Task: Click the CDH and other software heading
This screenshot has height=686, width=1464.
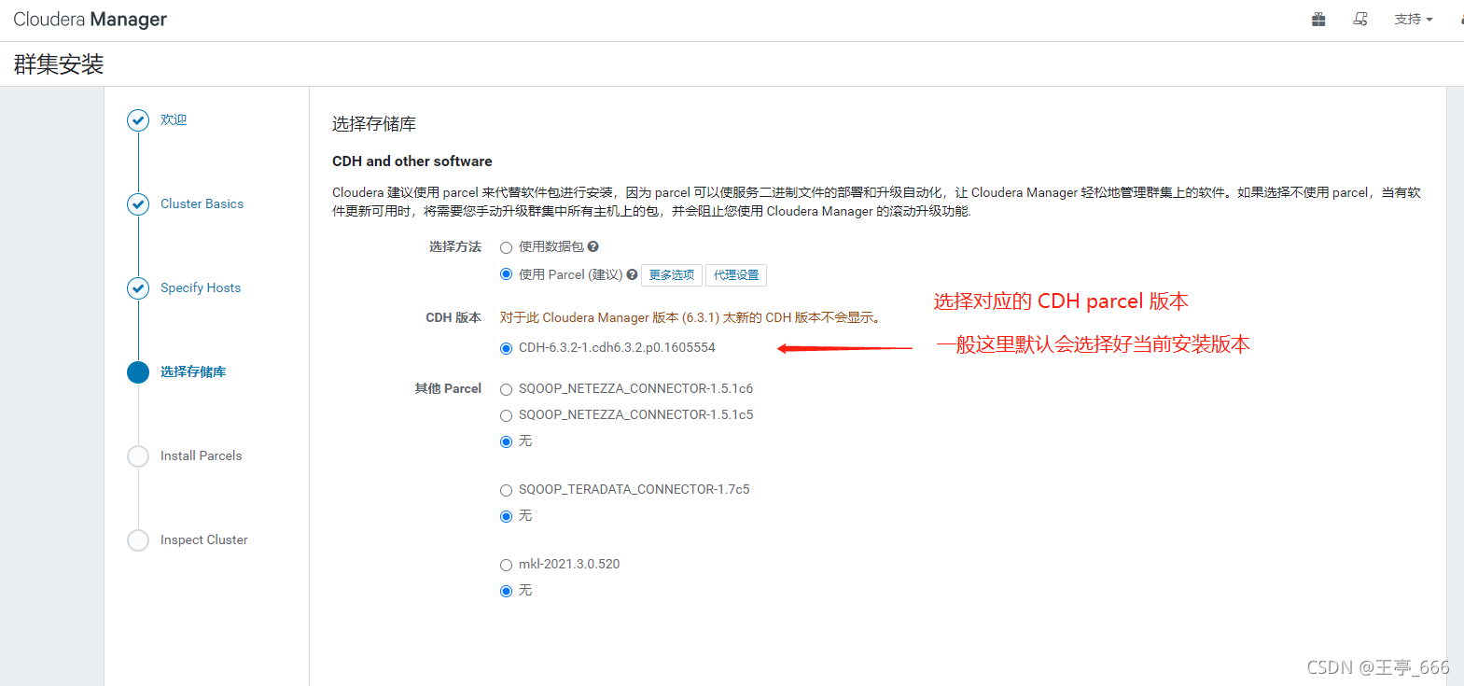Action: click(411, 161)
